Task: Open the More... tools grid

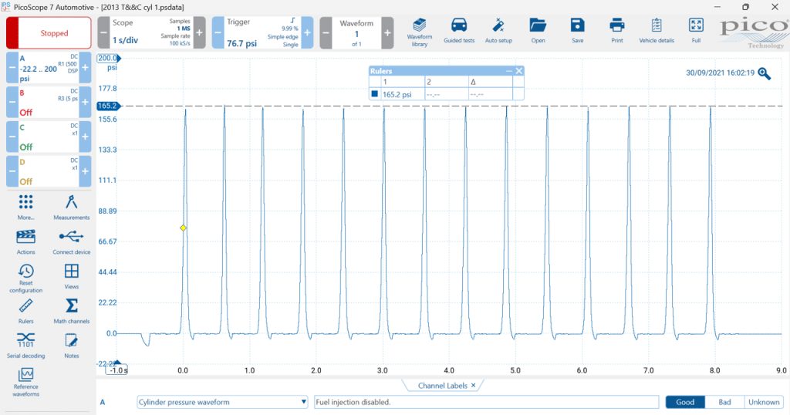Action: 25,207
